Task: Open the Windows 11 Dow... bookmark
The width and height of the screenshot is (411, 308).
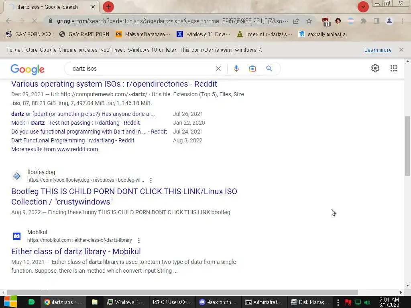Action: pyautogui.click(x=203, y=34)
